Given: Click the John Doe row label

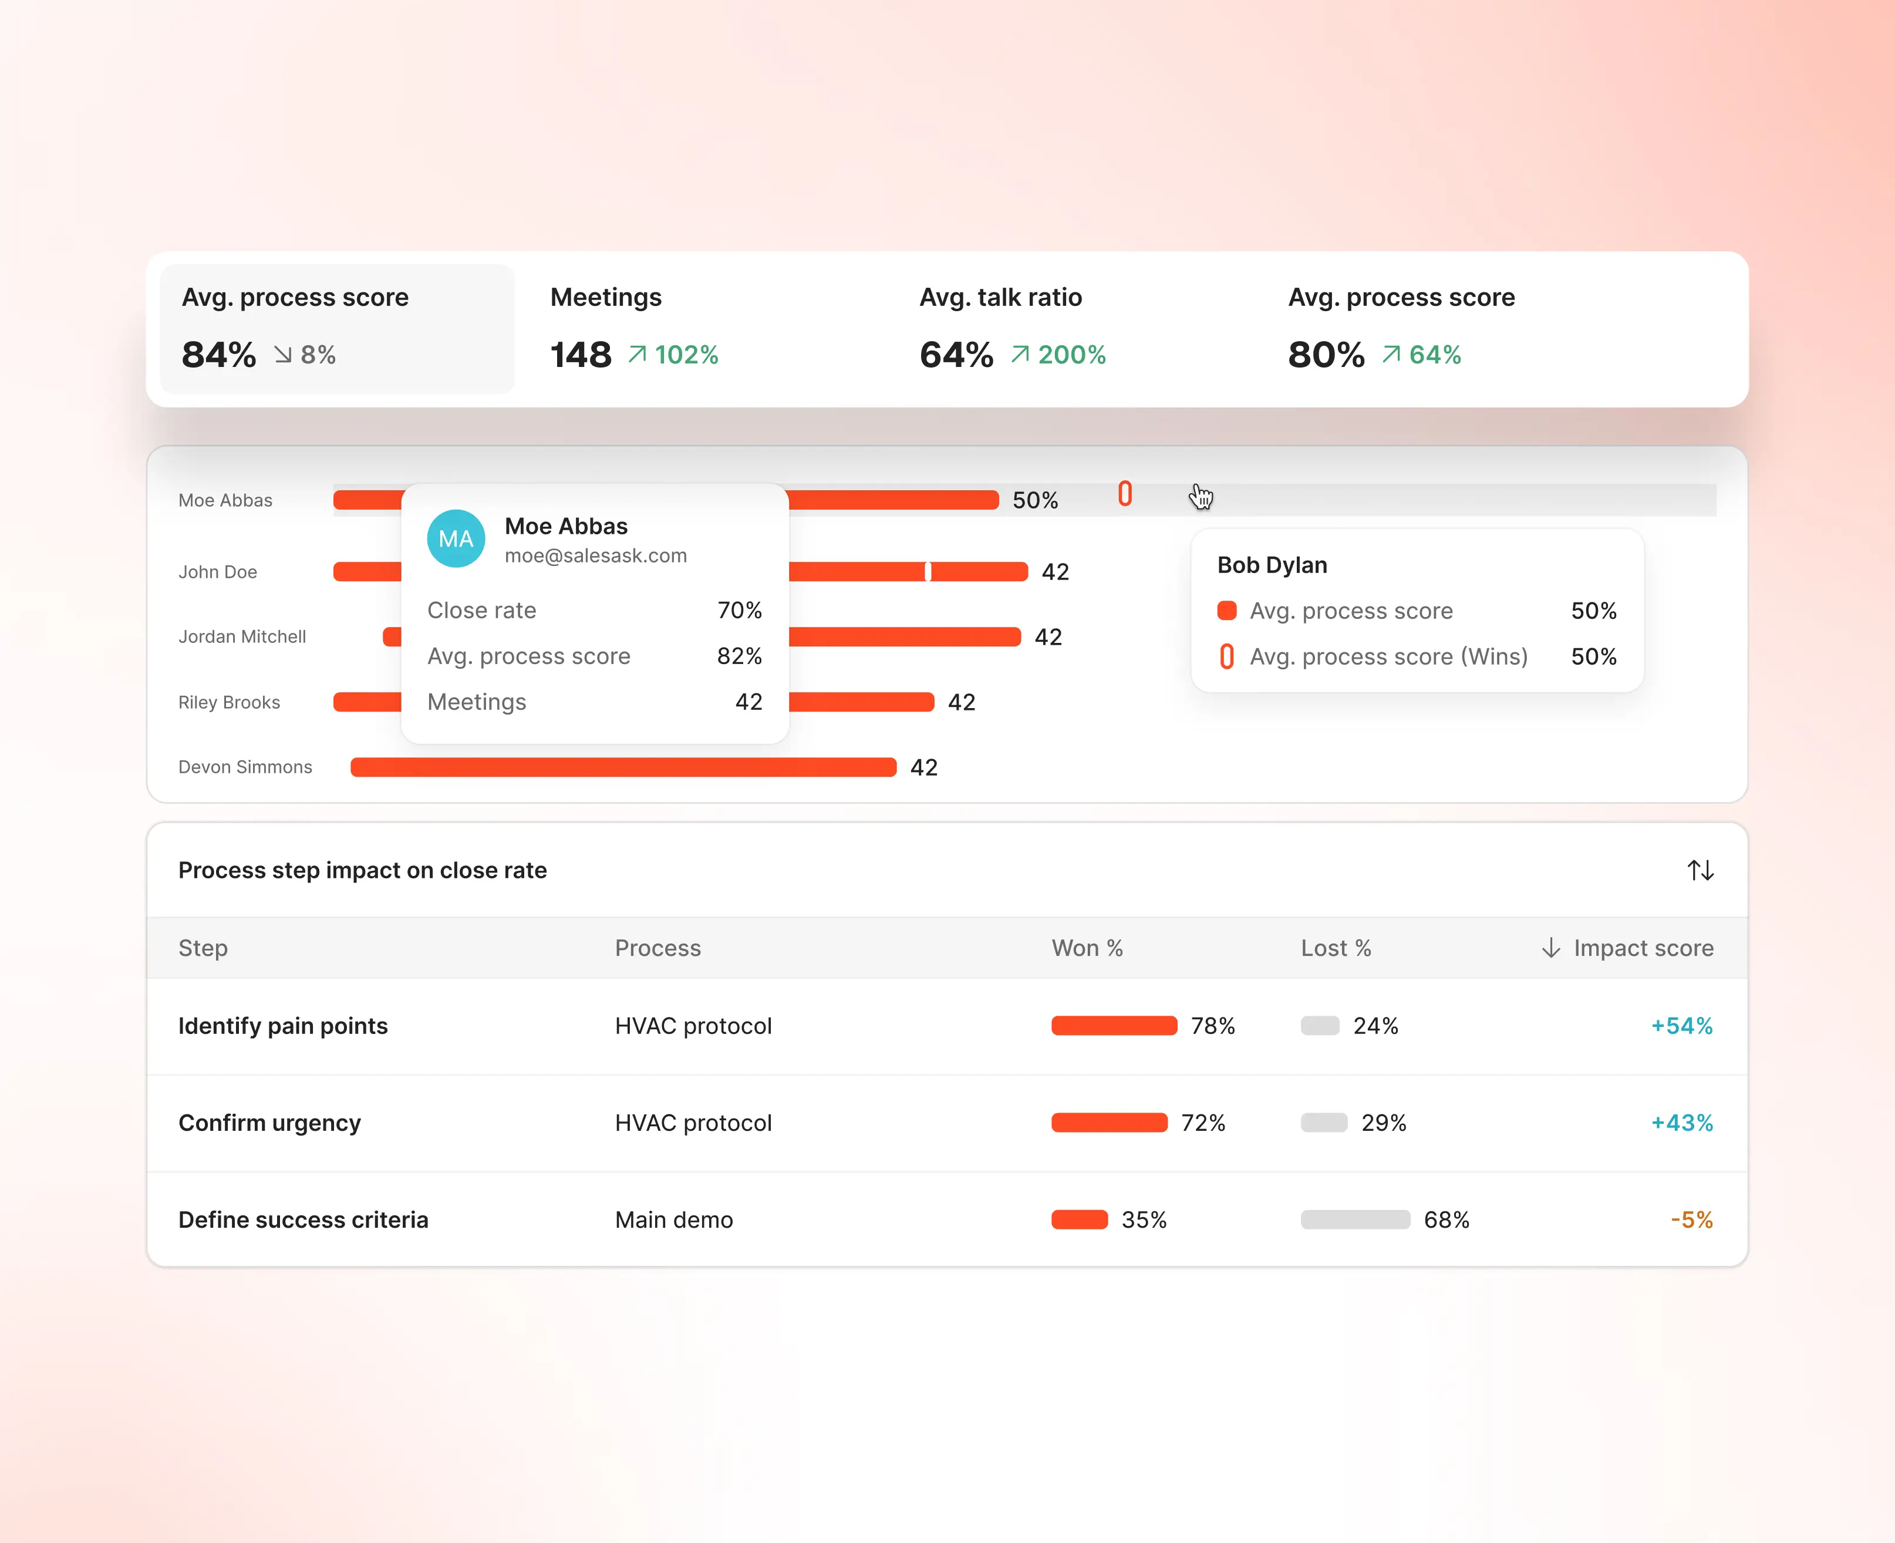Looking at the screenshot, I should click(218, 571).
